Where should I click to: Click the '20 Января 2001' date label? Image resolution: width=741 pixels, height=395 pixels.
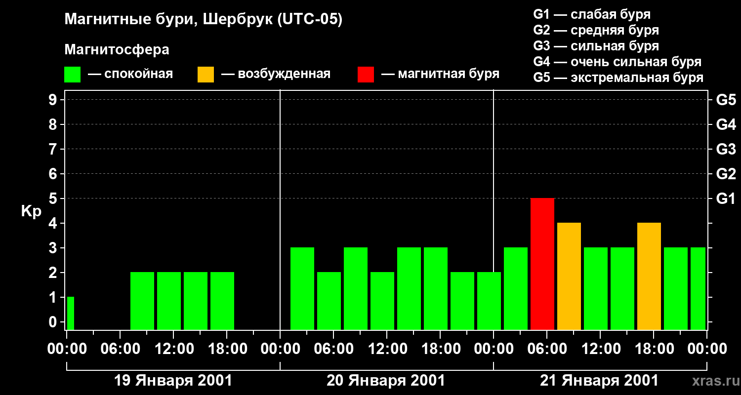click(x=386, y=381)
